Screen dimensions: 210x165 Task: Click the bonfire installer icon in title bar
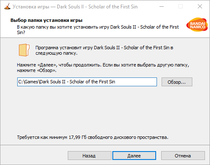(x=7, y=6)
